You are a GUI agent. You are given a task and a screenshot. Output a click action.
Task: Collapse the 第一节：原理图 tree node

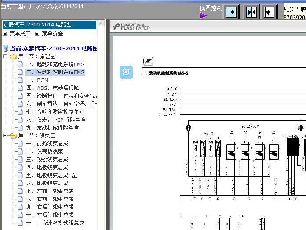point(5,56)
